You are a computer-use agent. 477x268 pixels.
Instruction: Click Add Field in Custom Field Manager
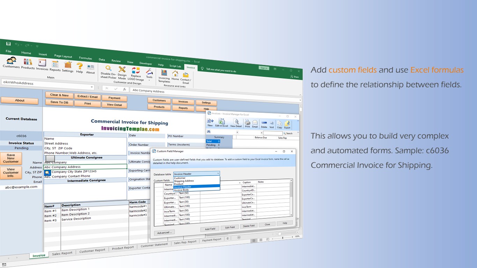(x=210, y=229)
